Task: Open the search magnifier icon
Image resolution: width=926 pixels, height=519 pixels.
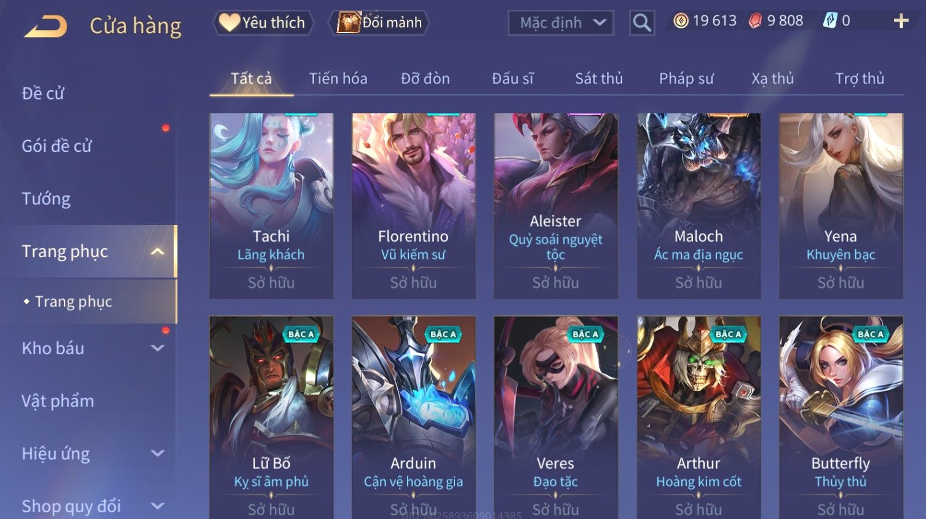Action: pyautogui.click(x=642, y=23)
